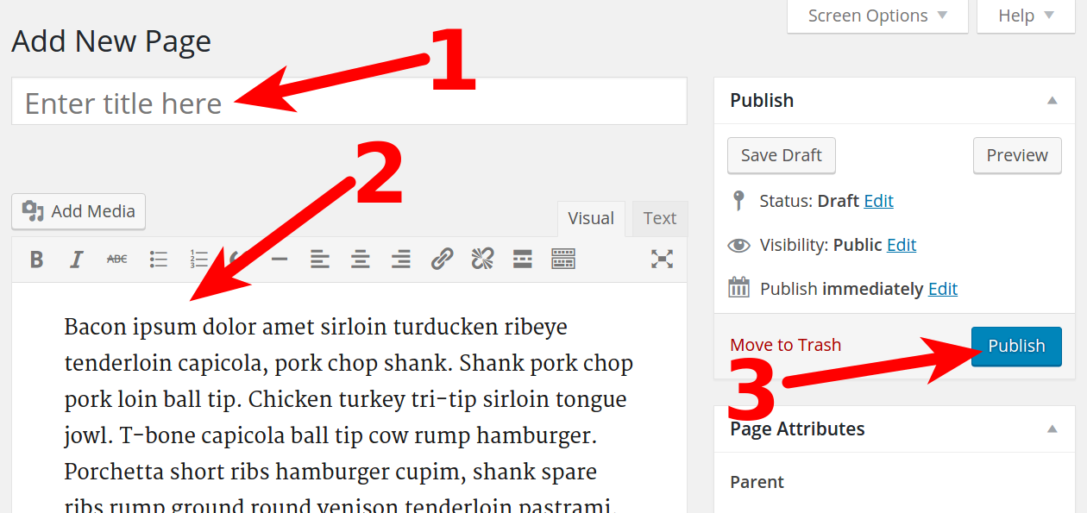
Task: Click the remove link (unlink) icon
Action: pyautogui.click(x=482, y=259)
